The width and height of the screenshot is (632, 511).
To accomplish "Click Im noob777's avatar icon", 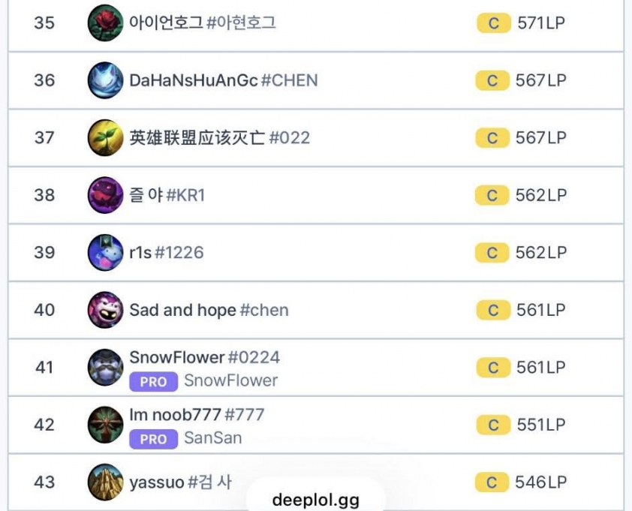I will 105,425.
